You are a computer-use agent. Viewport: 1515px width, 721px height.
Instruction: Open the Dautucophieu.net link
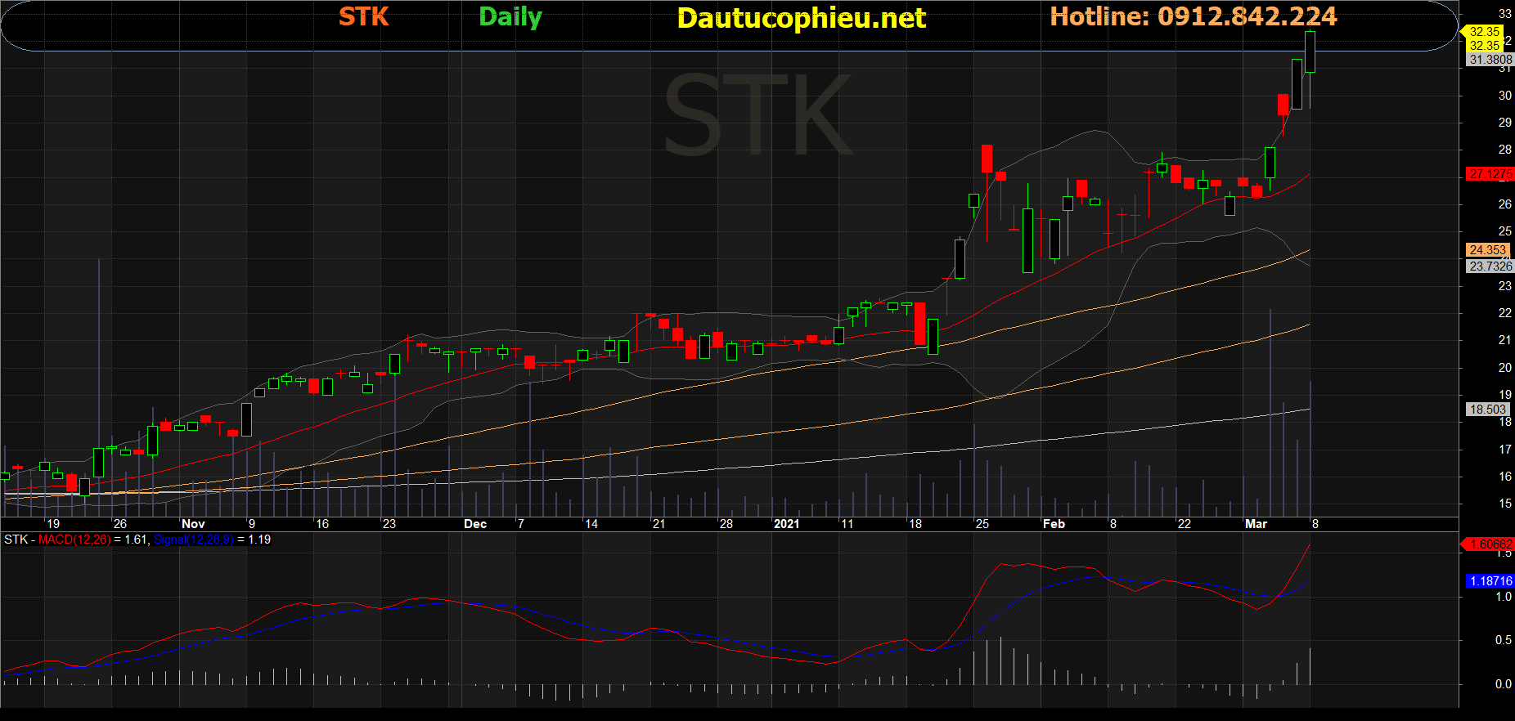[x=801, y=18]
